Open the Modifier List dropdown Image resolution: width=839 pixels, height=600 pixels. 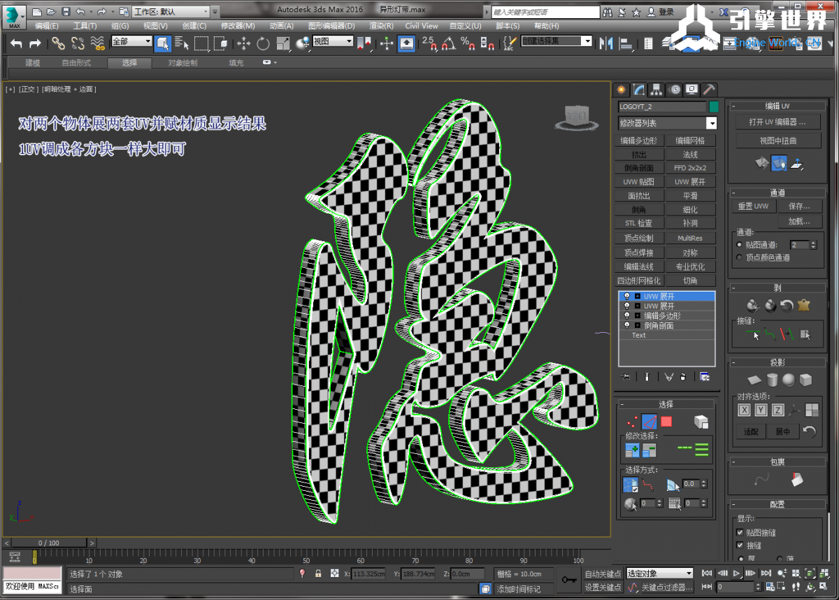(711, 124)
